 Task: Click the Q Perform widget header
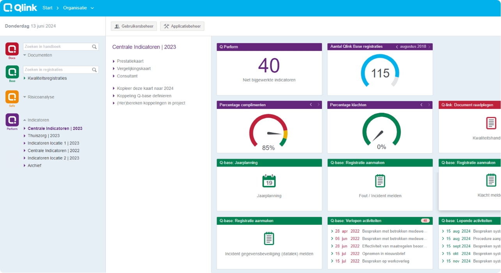(269, 47)
